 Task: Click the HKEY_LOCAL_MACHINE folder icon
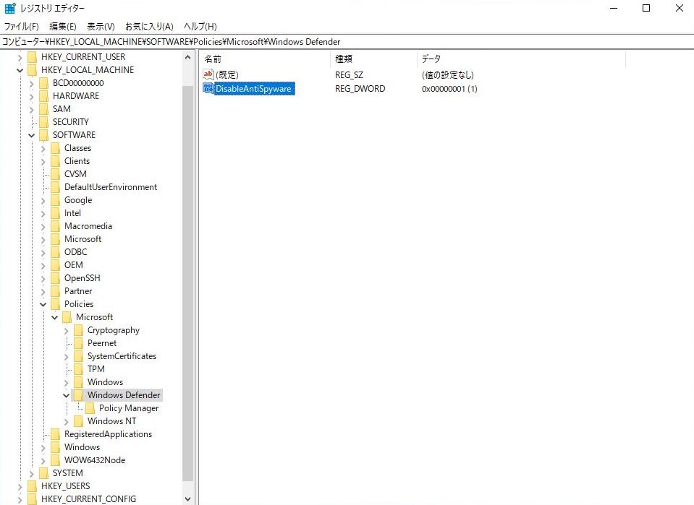[x=33, y=70]
